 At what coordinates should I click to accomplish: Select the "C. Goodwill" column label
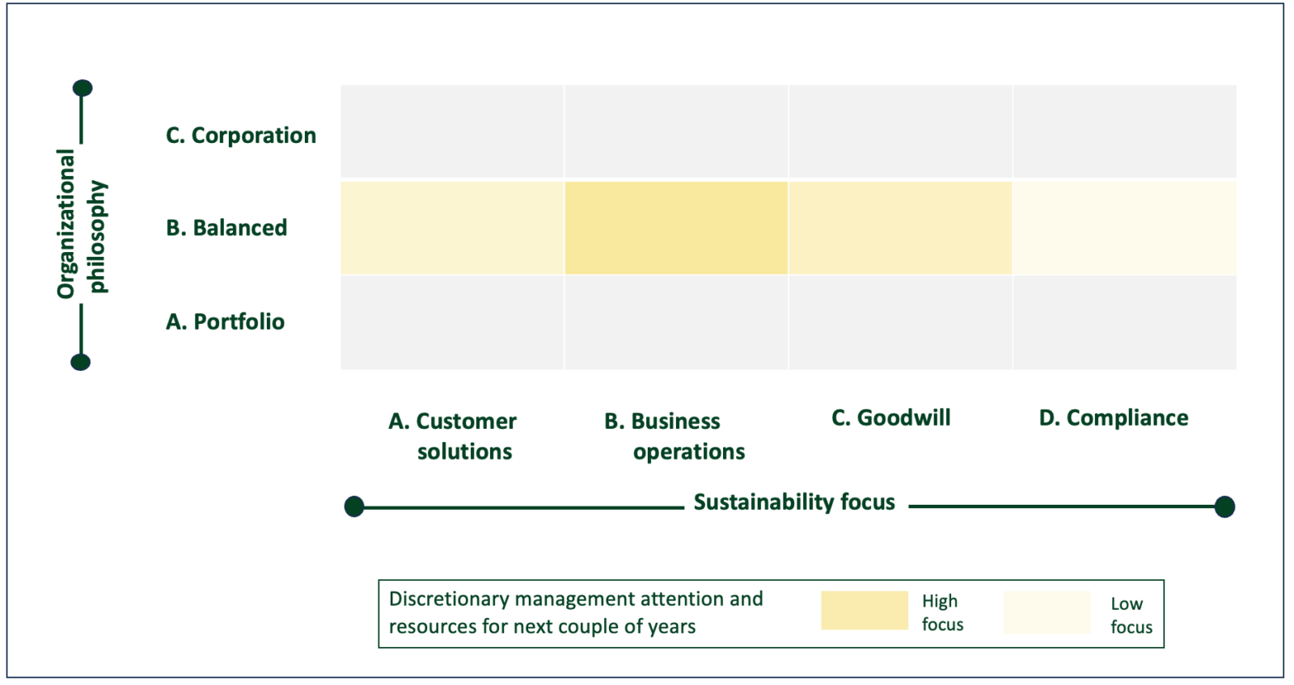click(x=891, y=418)
